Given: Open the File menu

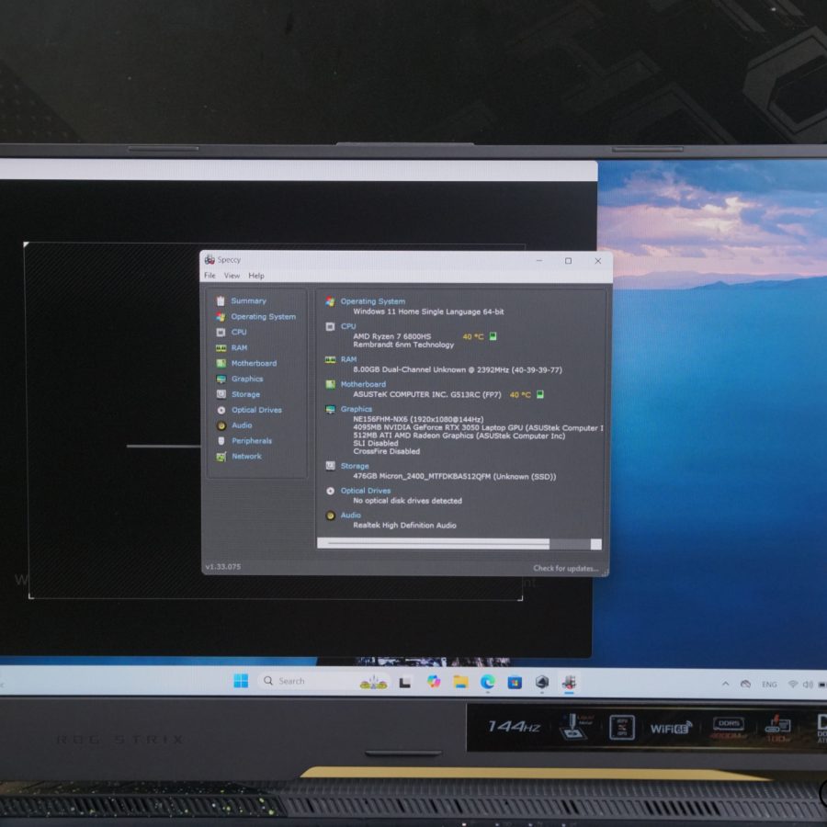Looking at the screenshot, I should pyautogui.click(x=210, y=276).
